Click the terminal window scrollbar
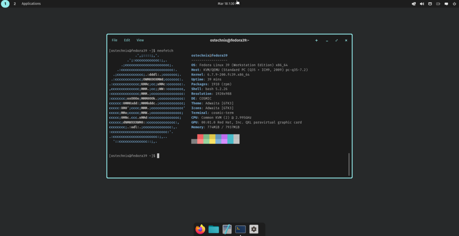The width and height of the screenshot is (459, 236). [349, 165]
